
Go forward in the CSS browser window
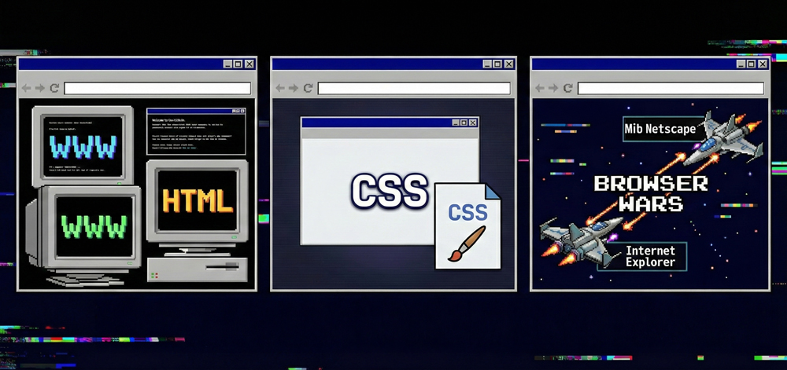tap(294, 88)
